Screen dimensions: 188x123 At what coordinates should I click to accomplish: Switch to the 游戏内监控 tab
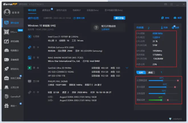pos(62,10)
